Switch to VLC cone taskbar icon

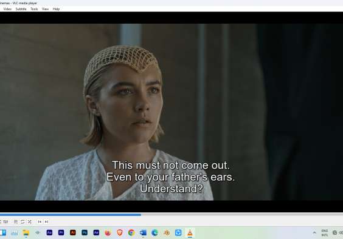(190, 233)
